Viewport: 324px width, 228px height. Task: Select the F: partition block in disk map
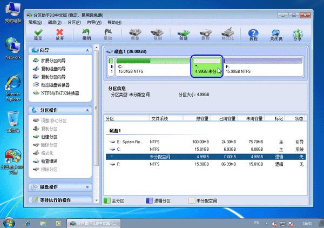[x=263, y=67]
